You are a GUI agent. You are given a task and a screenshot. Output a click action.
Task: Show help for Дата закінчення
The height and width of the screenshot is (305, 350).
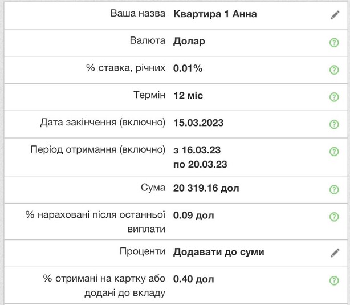tap(335, 124)
